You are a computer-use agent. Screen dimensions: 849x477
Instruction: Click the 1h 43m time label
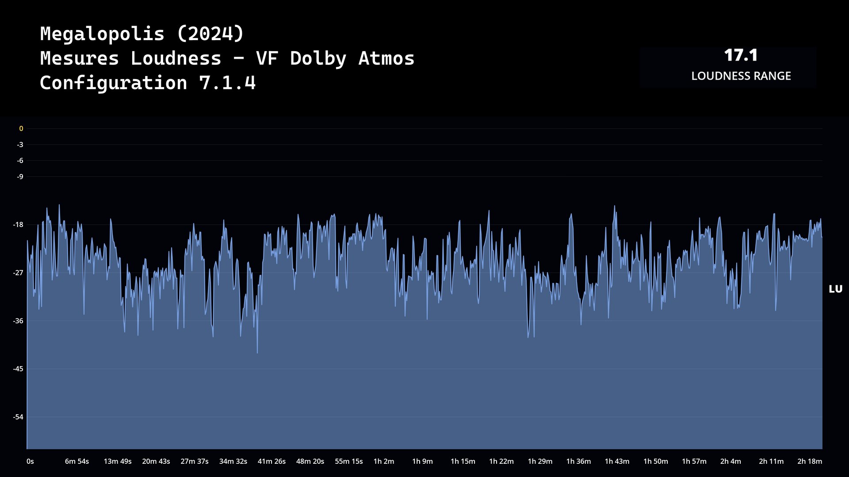(x=617, y=461)
